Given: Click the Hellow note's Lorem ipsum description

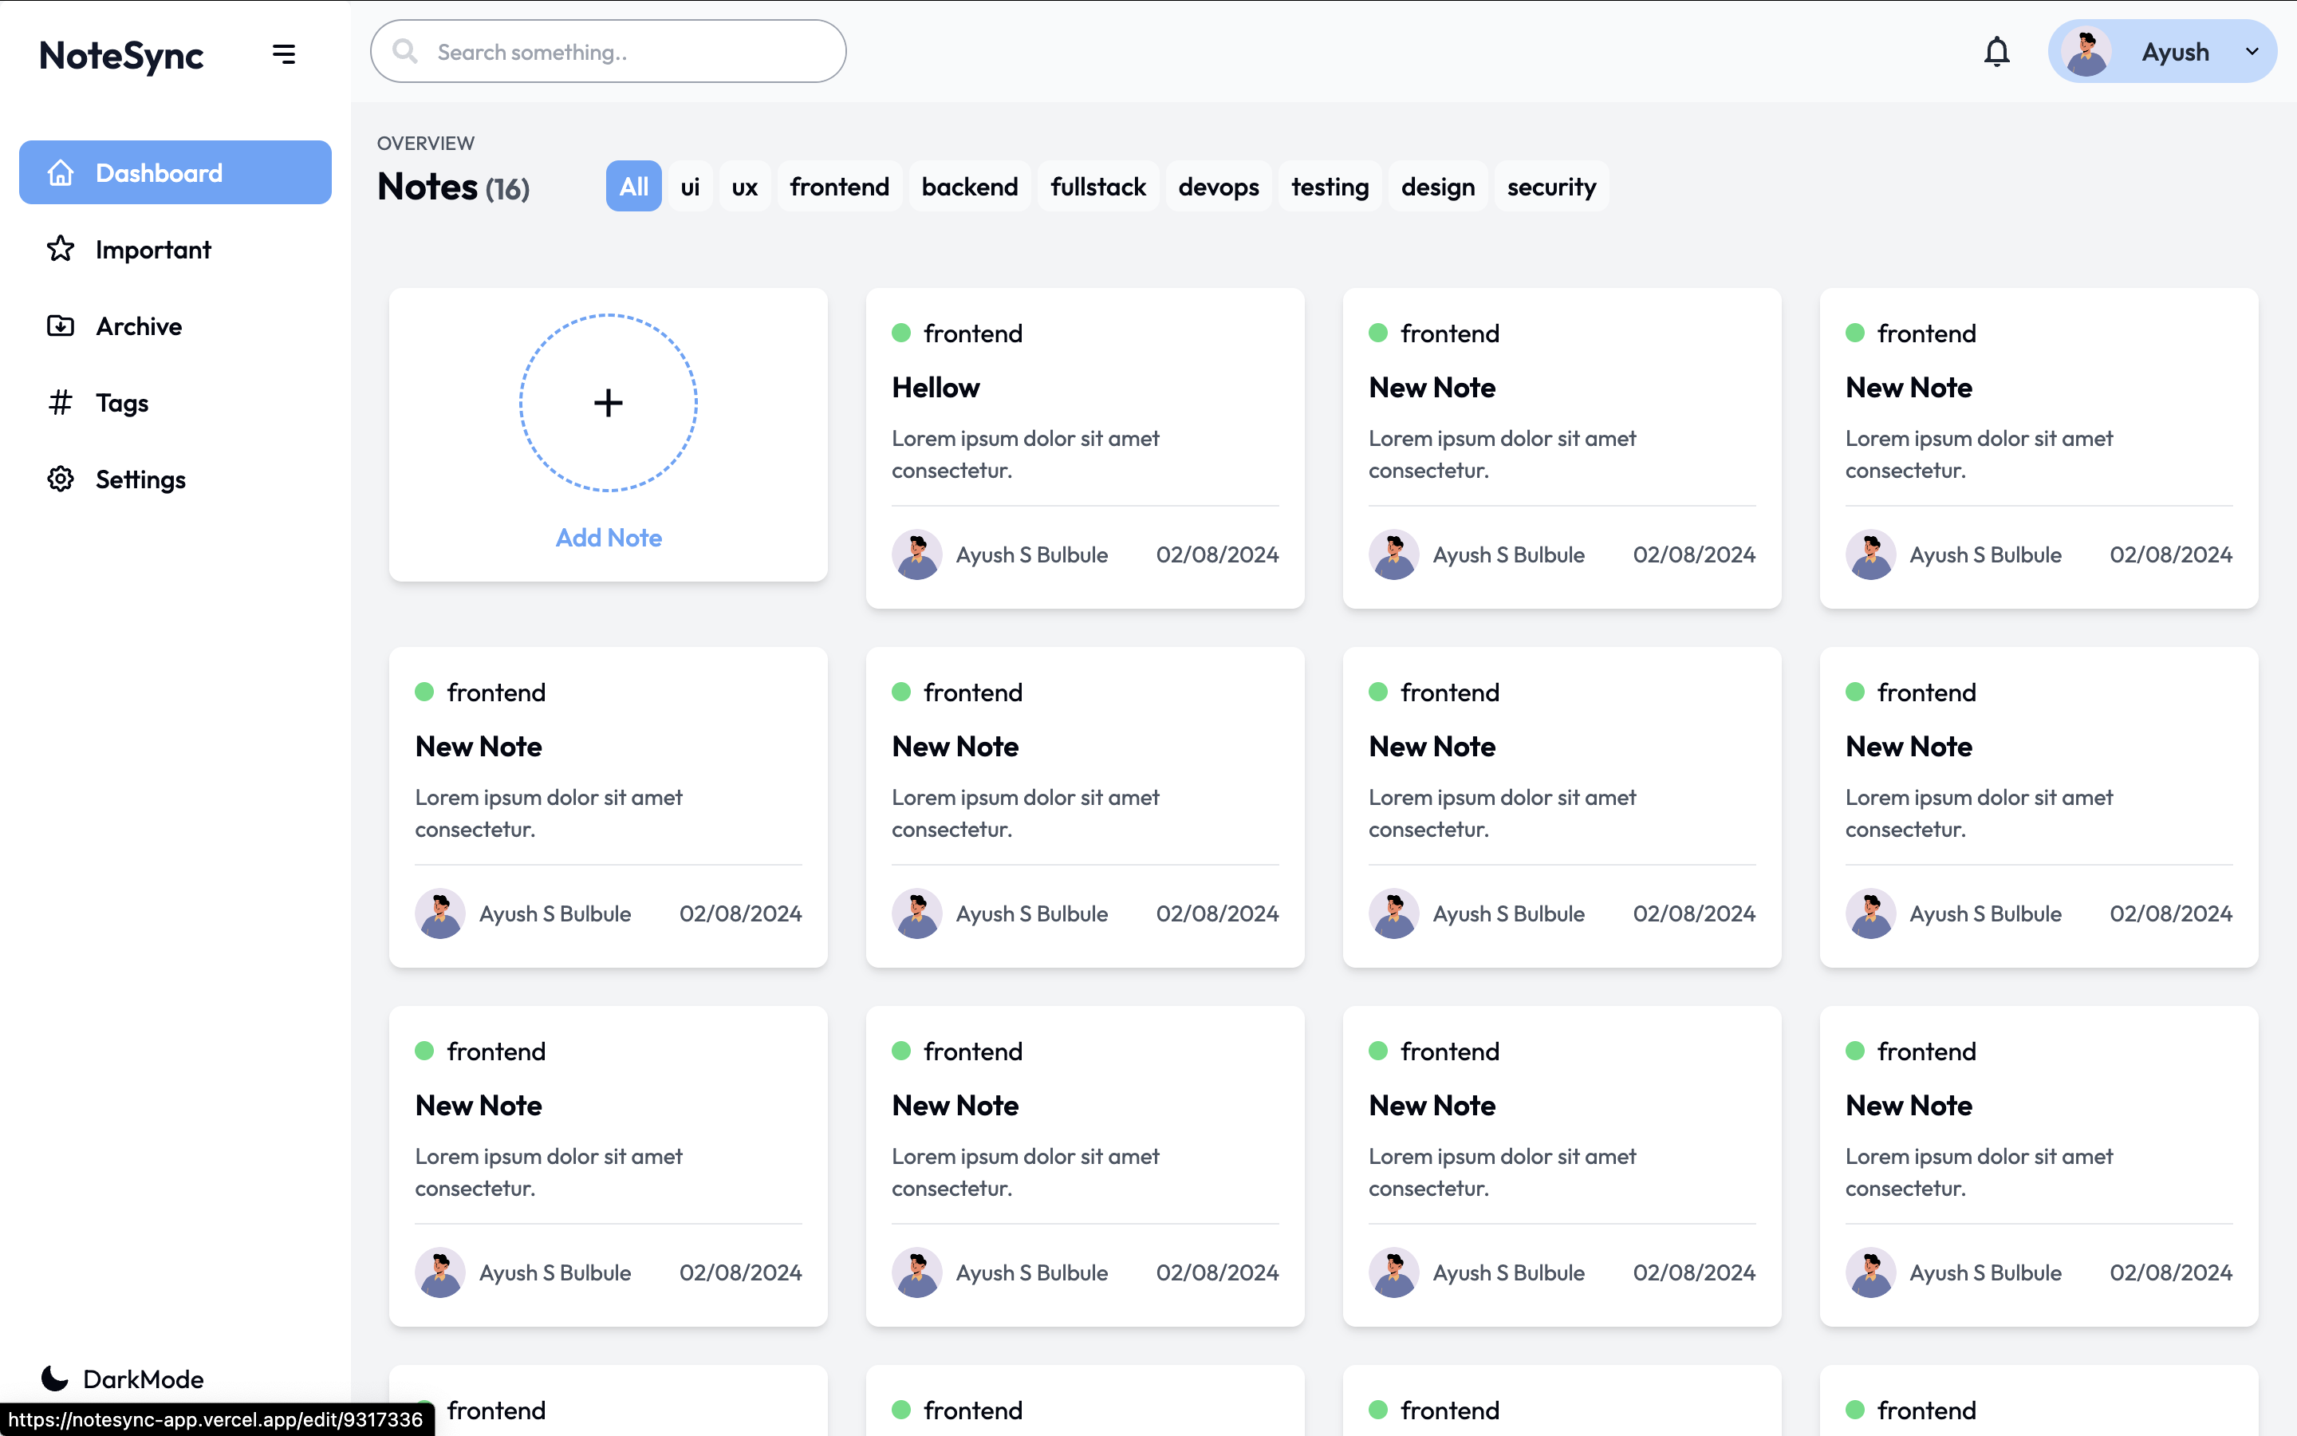Looking at the screenshot, I should (x=1025, y=454).
